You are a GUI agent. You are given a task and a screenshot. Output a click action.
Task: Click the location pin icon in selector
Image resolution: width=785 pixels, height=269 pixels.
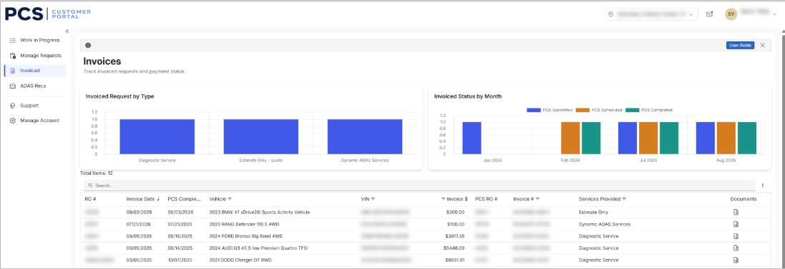coord(611,14)
